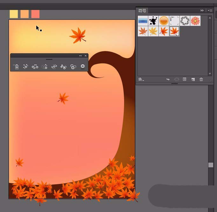Select the blue gradient bar symbol
217x212 pixels.
tap(143, 21)
